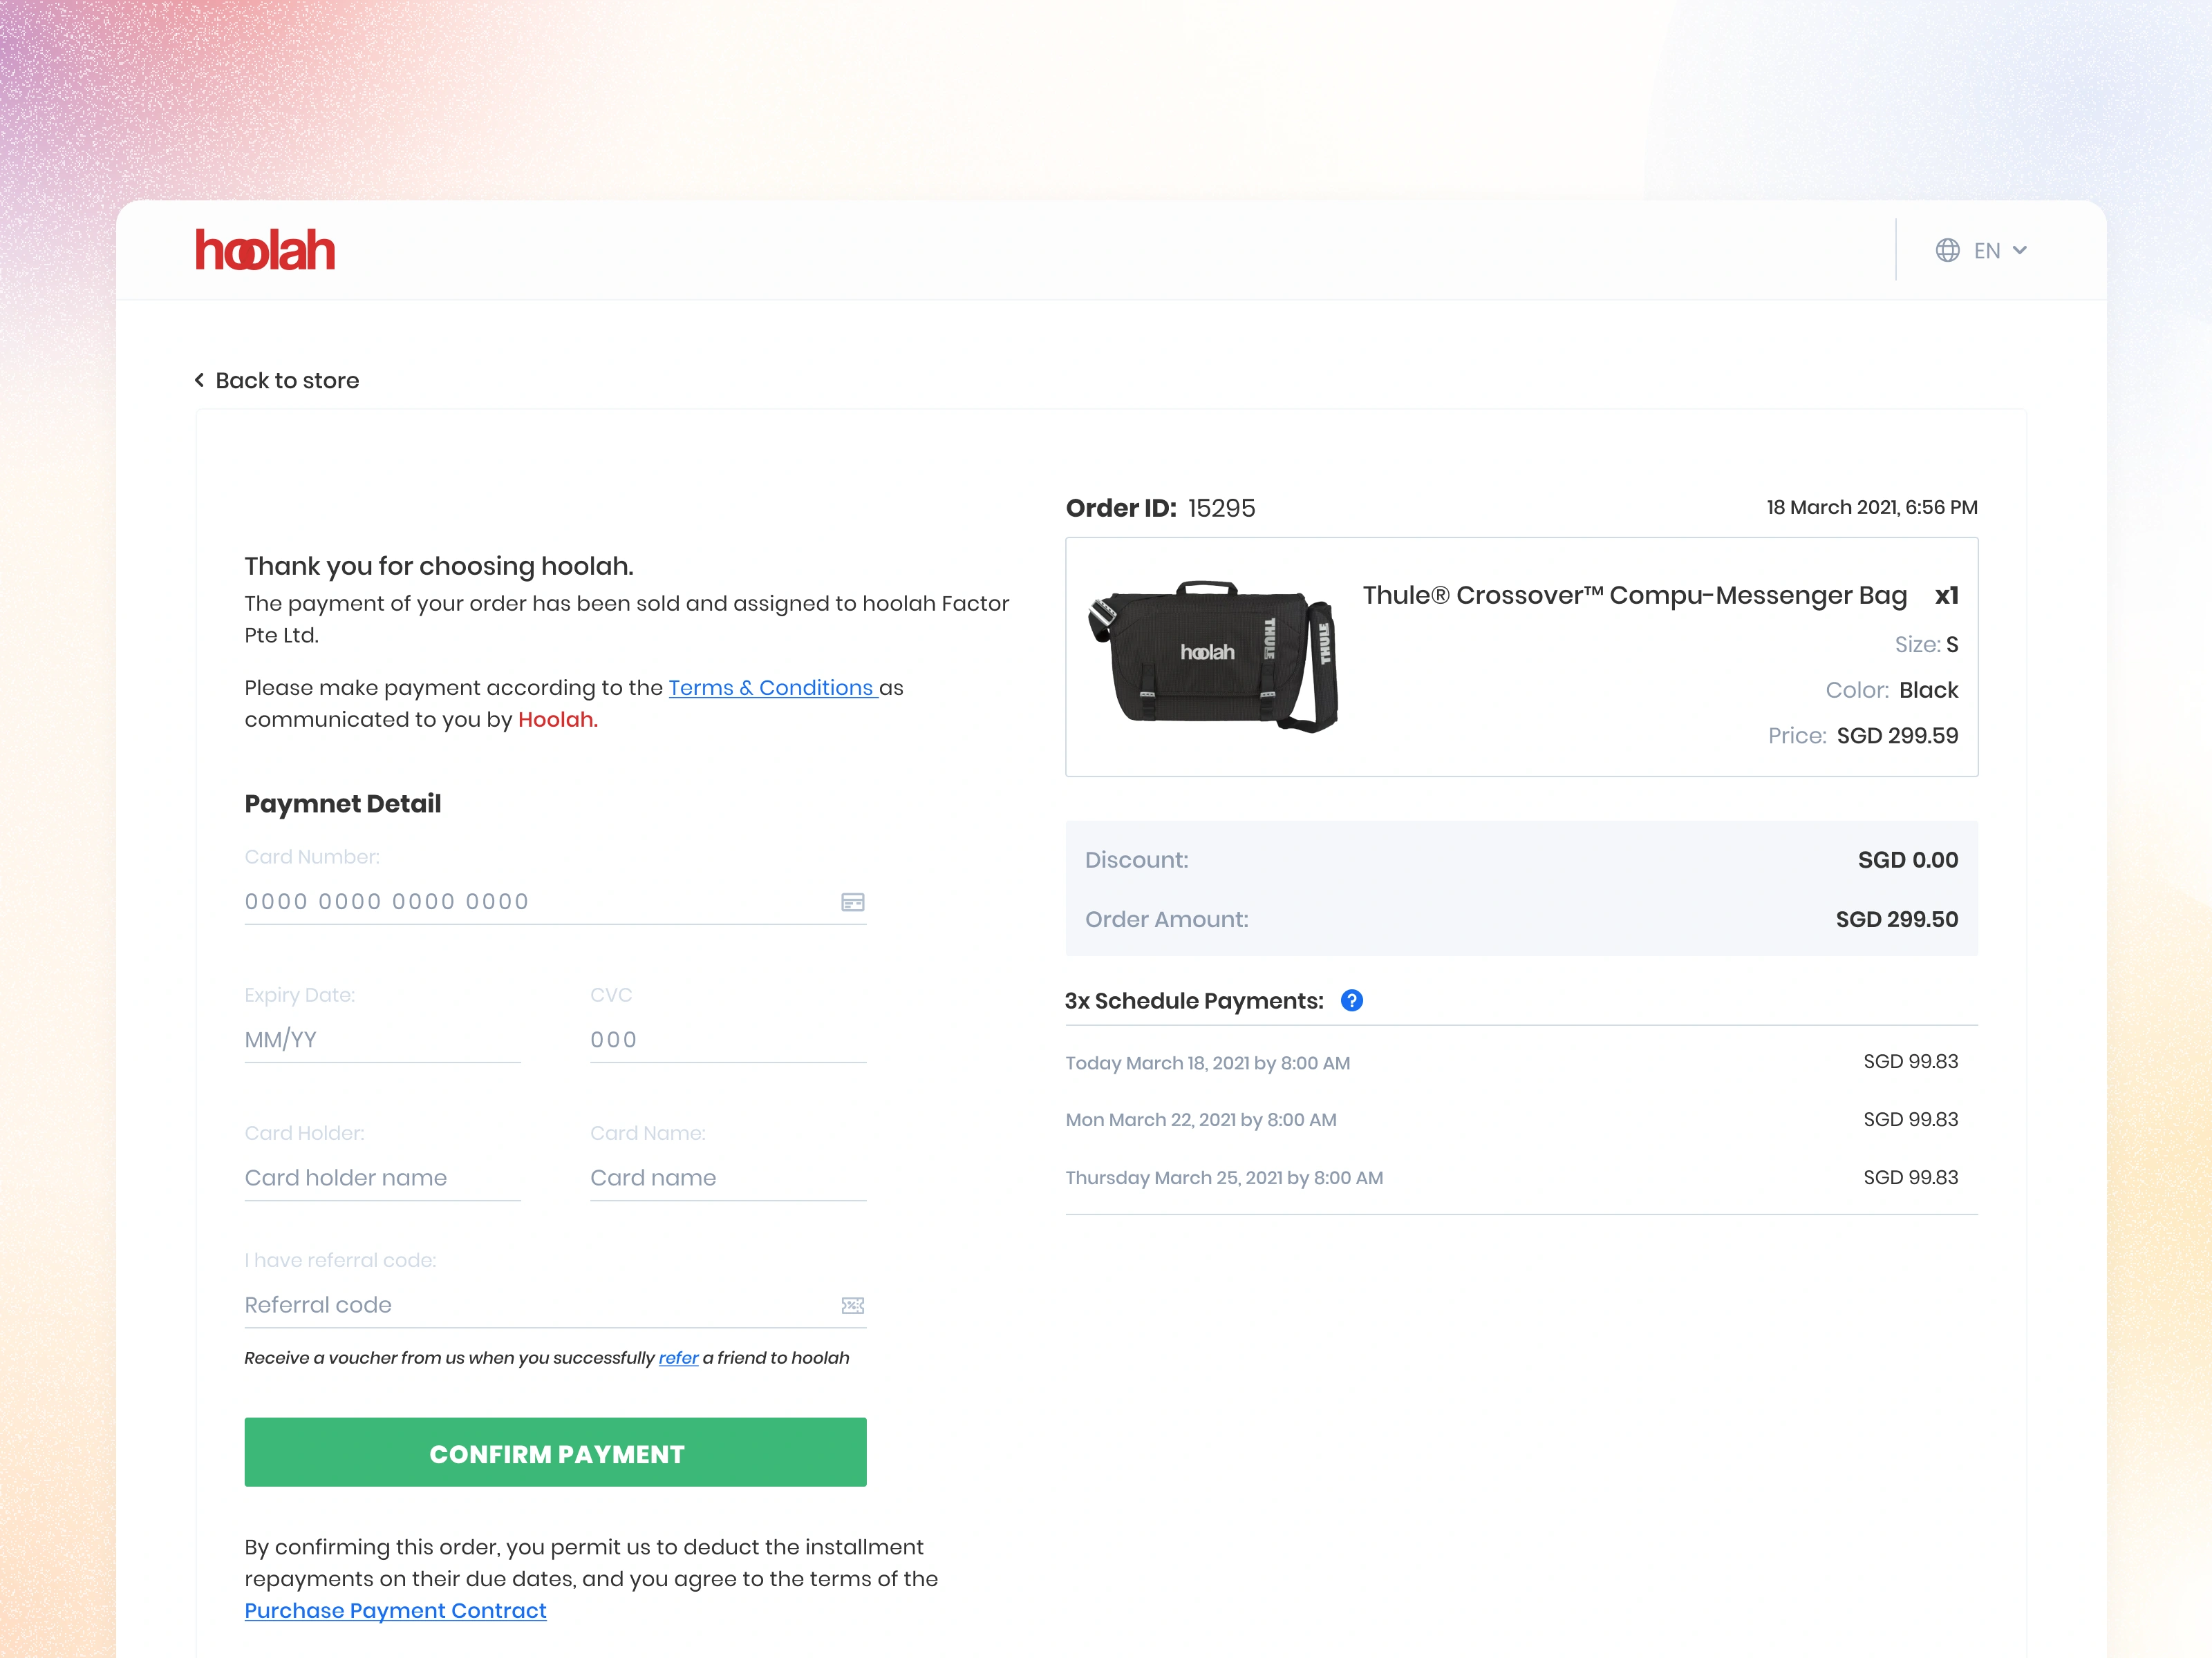Screen dimensions: 2212x1658
Task: Click the globe language icon
Action: pyautogui.click(x=1947, y=250)
